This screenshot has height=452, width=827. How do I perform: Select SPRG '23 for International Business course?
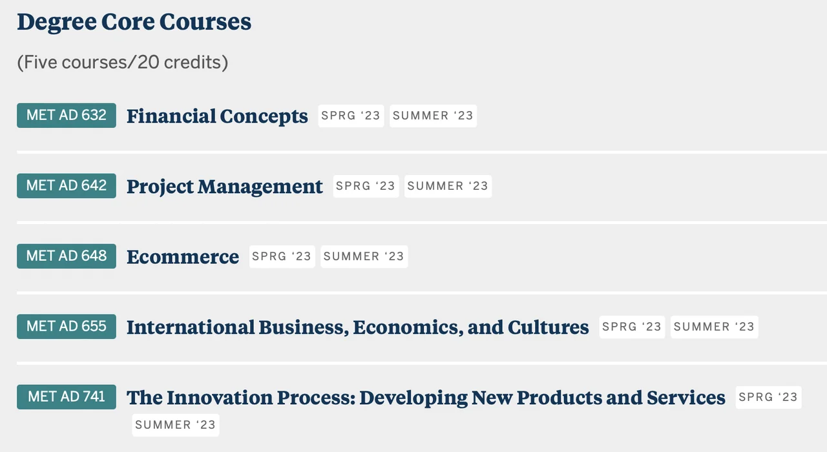pyautogui.click(x=632, y=327)
